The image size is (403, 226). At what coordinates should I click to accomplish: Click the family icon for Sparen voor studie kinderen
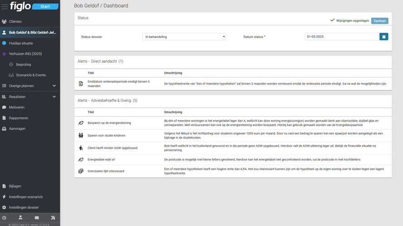click(81, 135)
